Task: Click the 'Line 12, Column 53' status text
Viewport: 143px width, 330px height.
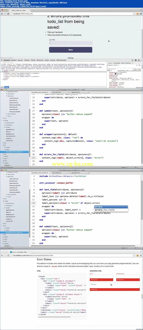Action: (6, 248)
